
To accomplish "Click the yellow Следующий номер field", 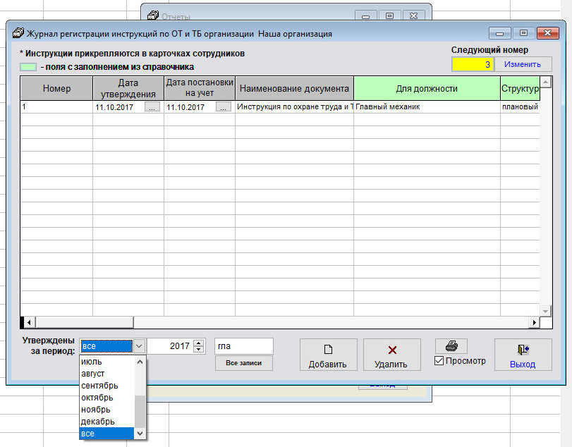I will coord(473,64).
